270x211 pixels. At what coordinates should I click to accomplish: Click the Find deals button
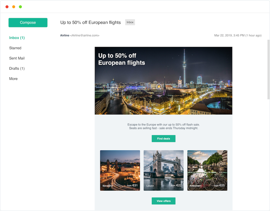click(164, 139)
